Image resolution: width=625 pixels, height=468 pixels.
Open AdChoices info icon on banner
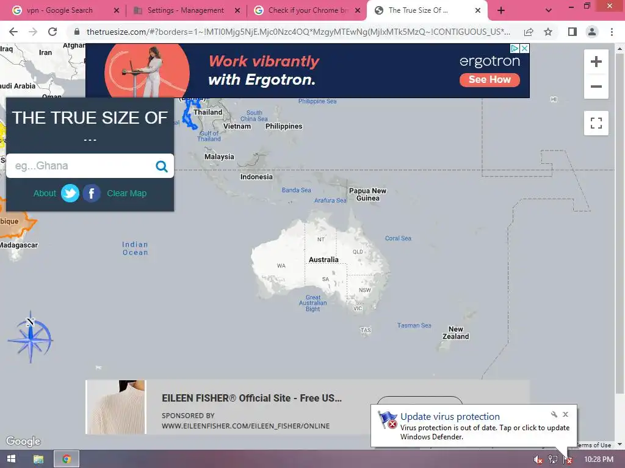(x=515, y=48)
